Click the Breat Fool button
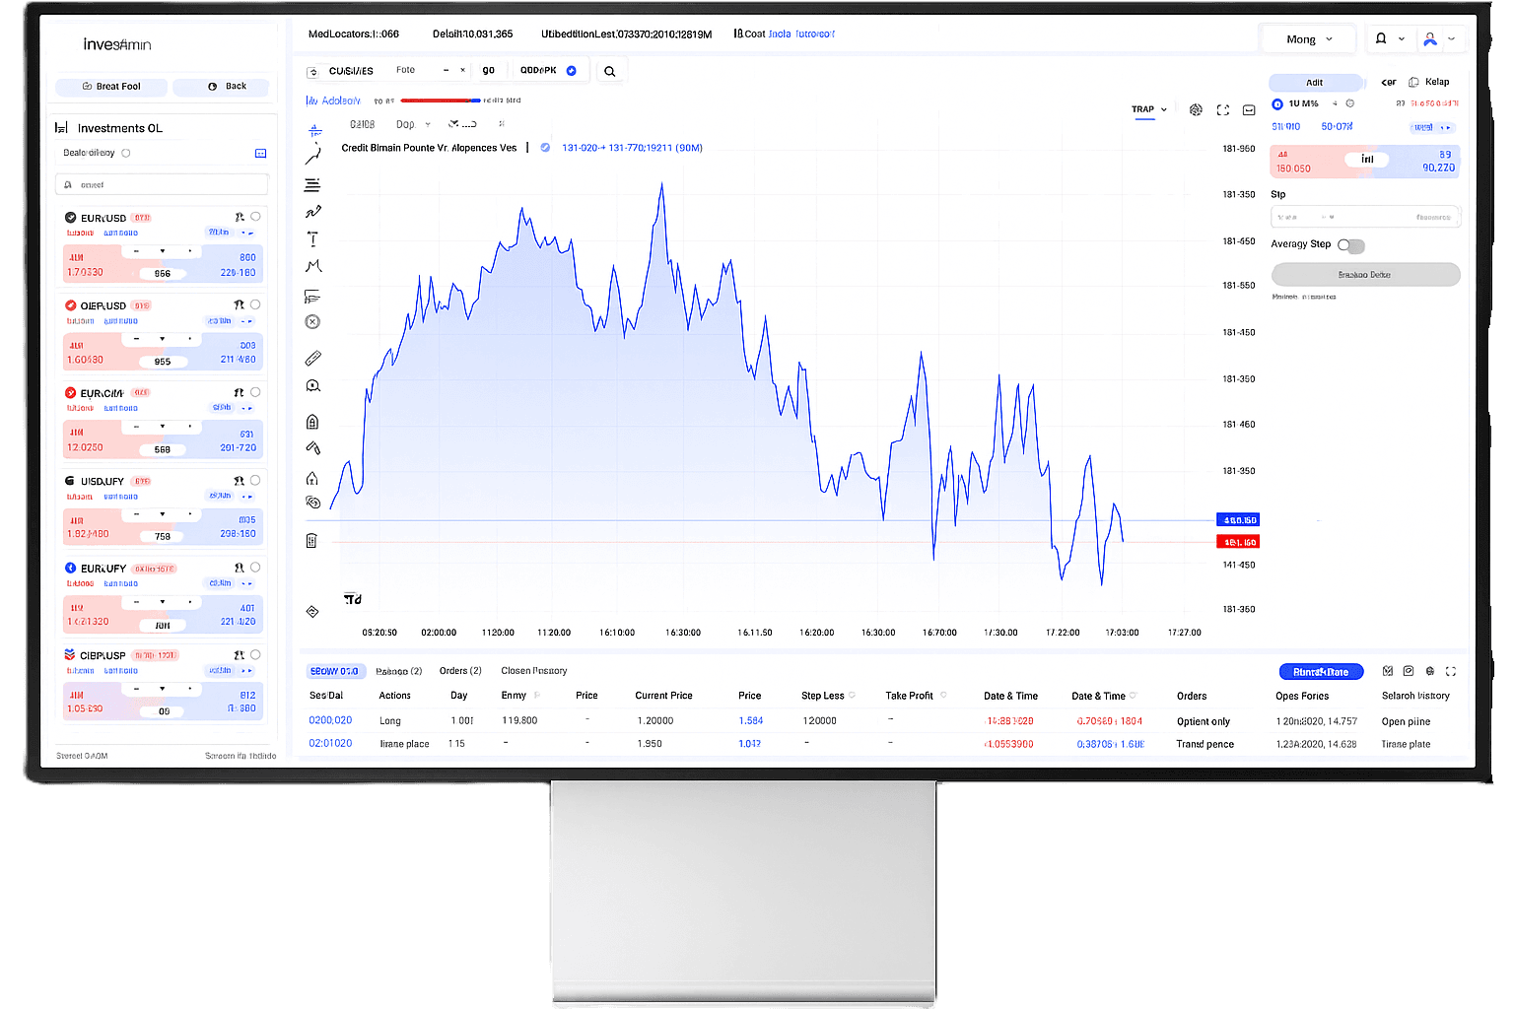Viewport: 1514px width, 1009px height. point(110,87)
